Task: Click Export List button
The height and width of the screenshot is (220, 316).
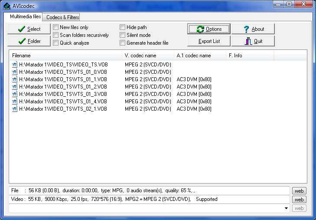Action: pyautogui.click(x=209, y=41)
